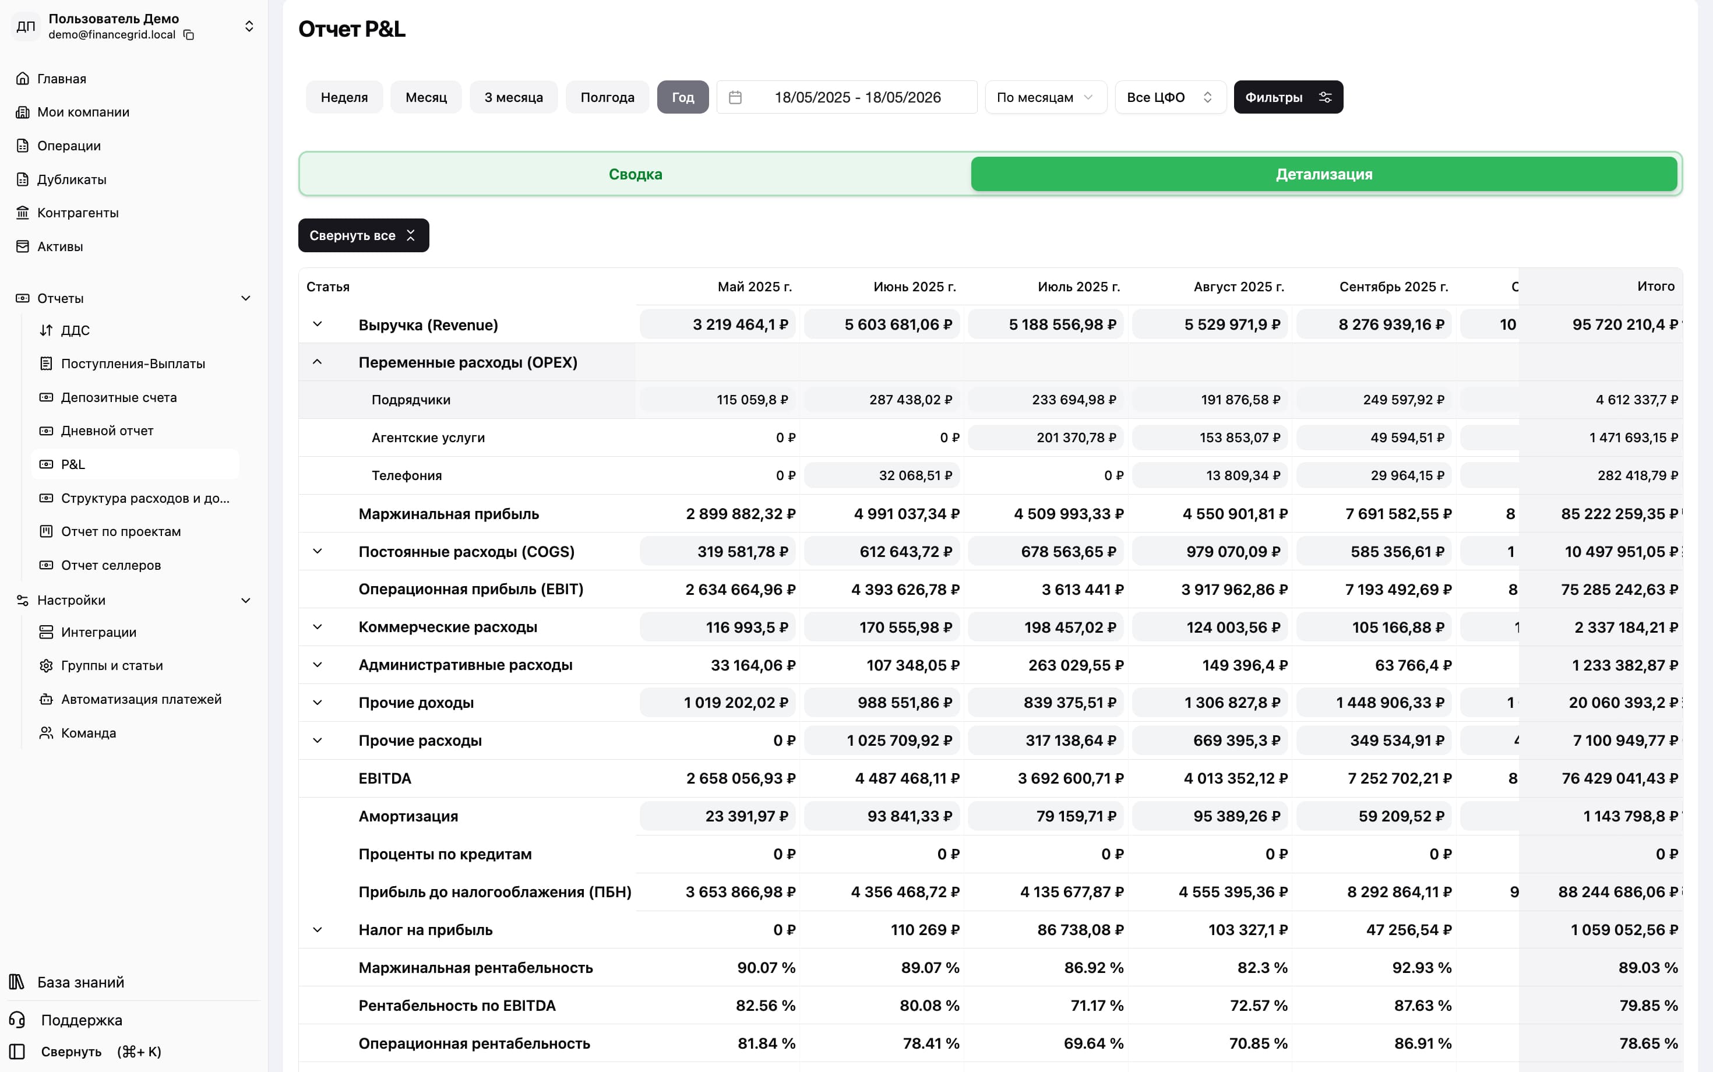Click Амортизация August value 95 389,26 ₽

click(x=1210, y=816)
